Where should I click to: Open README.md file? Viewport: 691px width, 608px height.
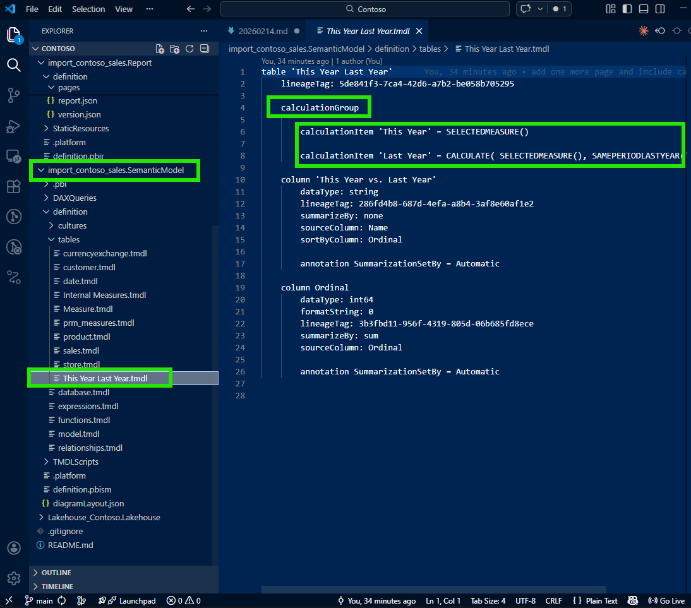pos(71,545)
